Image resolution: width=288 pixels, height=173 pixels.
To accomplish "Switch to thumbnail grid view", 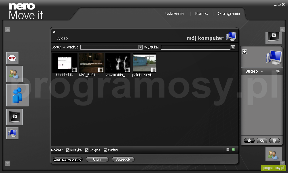I will [x=233, y=150].
